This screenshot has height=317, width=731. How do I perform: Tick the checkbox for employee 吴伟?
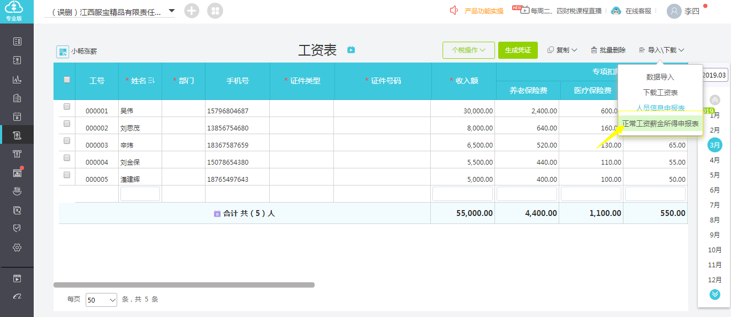(66, 106)
